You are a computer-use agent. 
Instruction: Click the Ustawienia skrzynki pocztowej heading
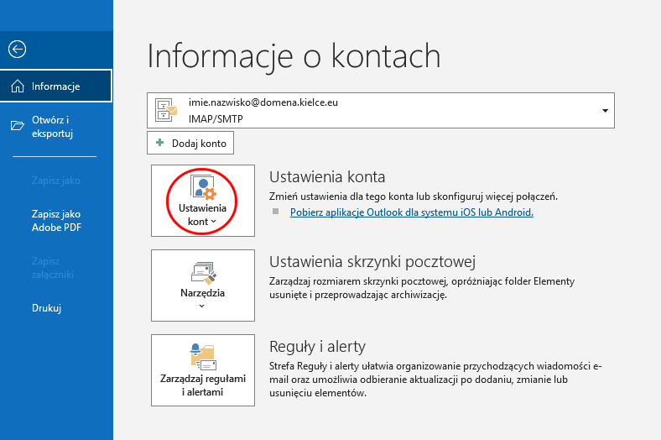point(372,262)
